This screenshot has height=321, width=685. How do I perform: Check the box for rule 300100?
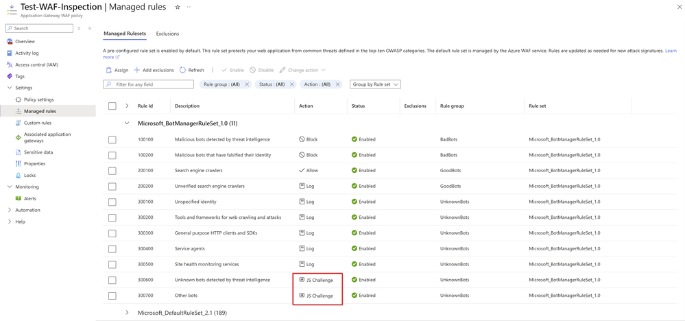pos(112,202)
